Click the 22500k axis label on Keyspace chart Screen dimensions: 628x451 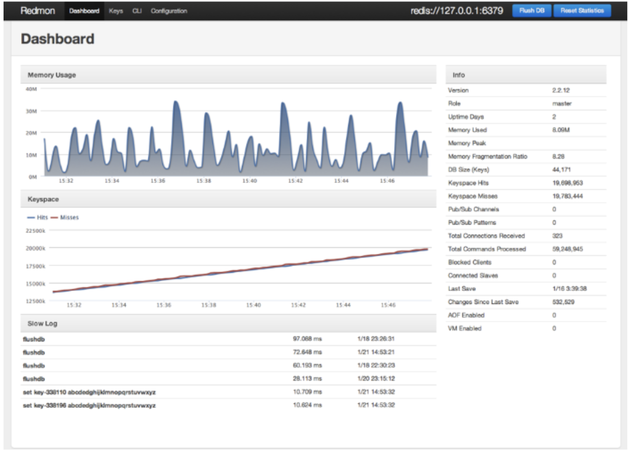35,231
